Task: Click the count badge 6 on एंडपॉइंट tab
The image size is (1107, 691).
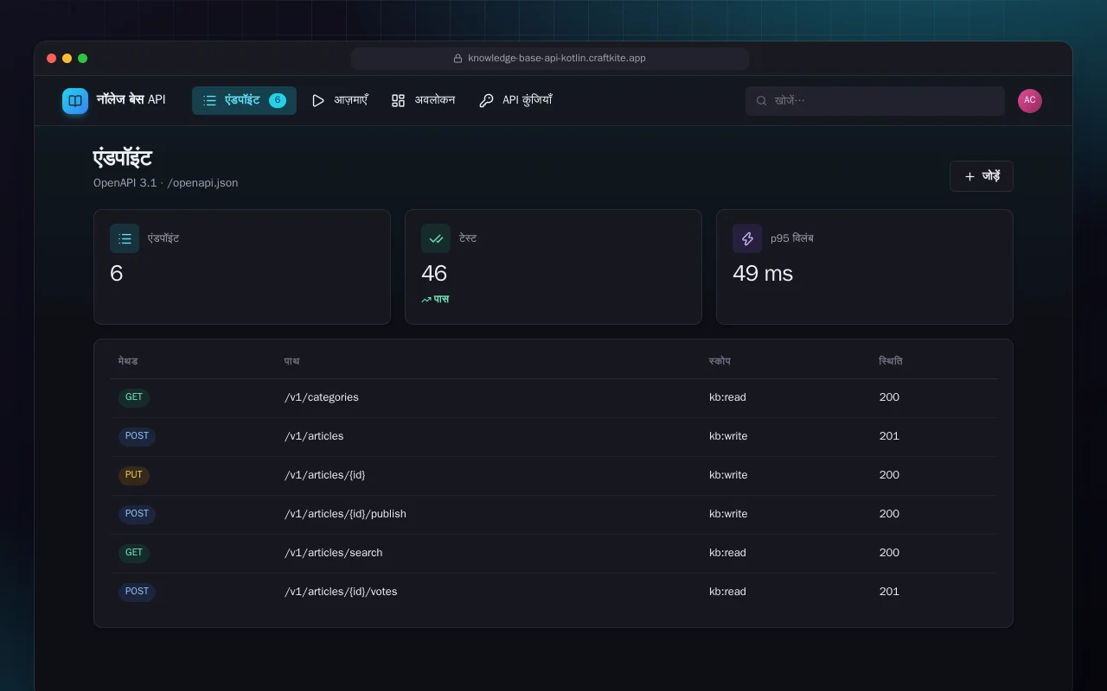Action: pos(278,100)
